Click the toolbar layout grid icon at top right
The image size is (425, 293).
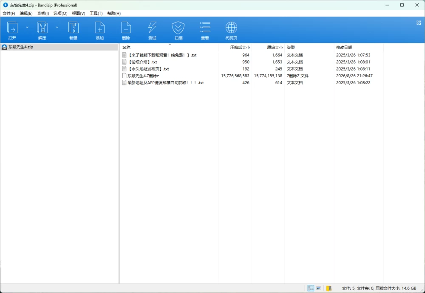point(419,23)
